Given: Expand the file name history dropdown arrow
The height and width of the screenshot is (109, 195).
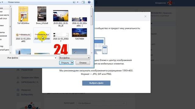Looking at the screenshot, I should pos(55,58).
